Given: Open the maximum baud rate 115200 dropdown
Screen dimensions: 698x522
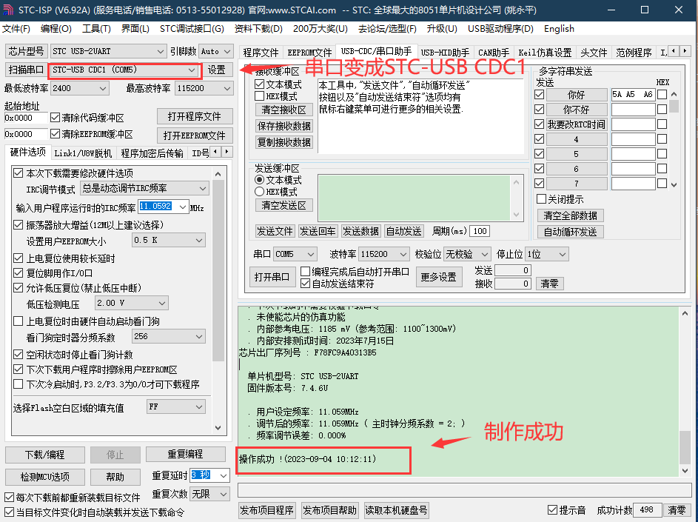Looking at the screenshot, I should click(x=204, y=88).
